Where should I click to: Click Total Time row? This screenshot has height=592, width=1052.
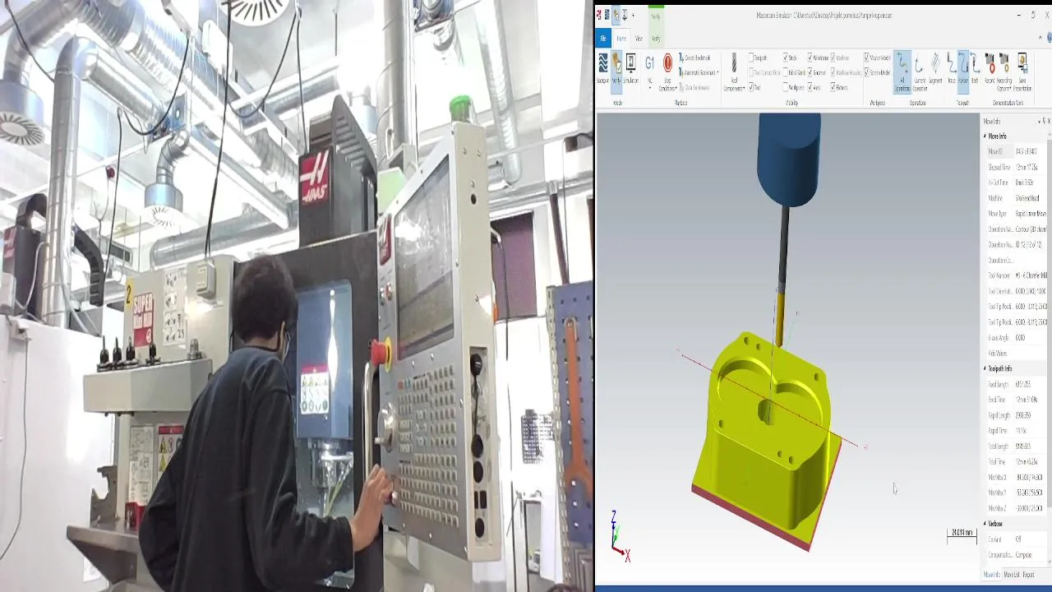coord(1017,461)
